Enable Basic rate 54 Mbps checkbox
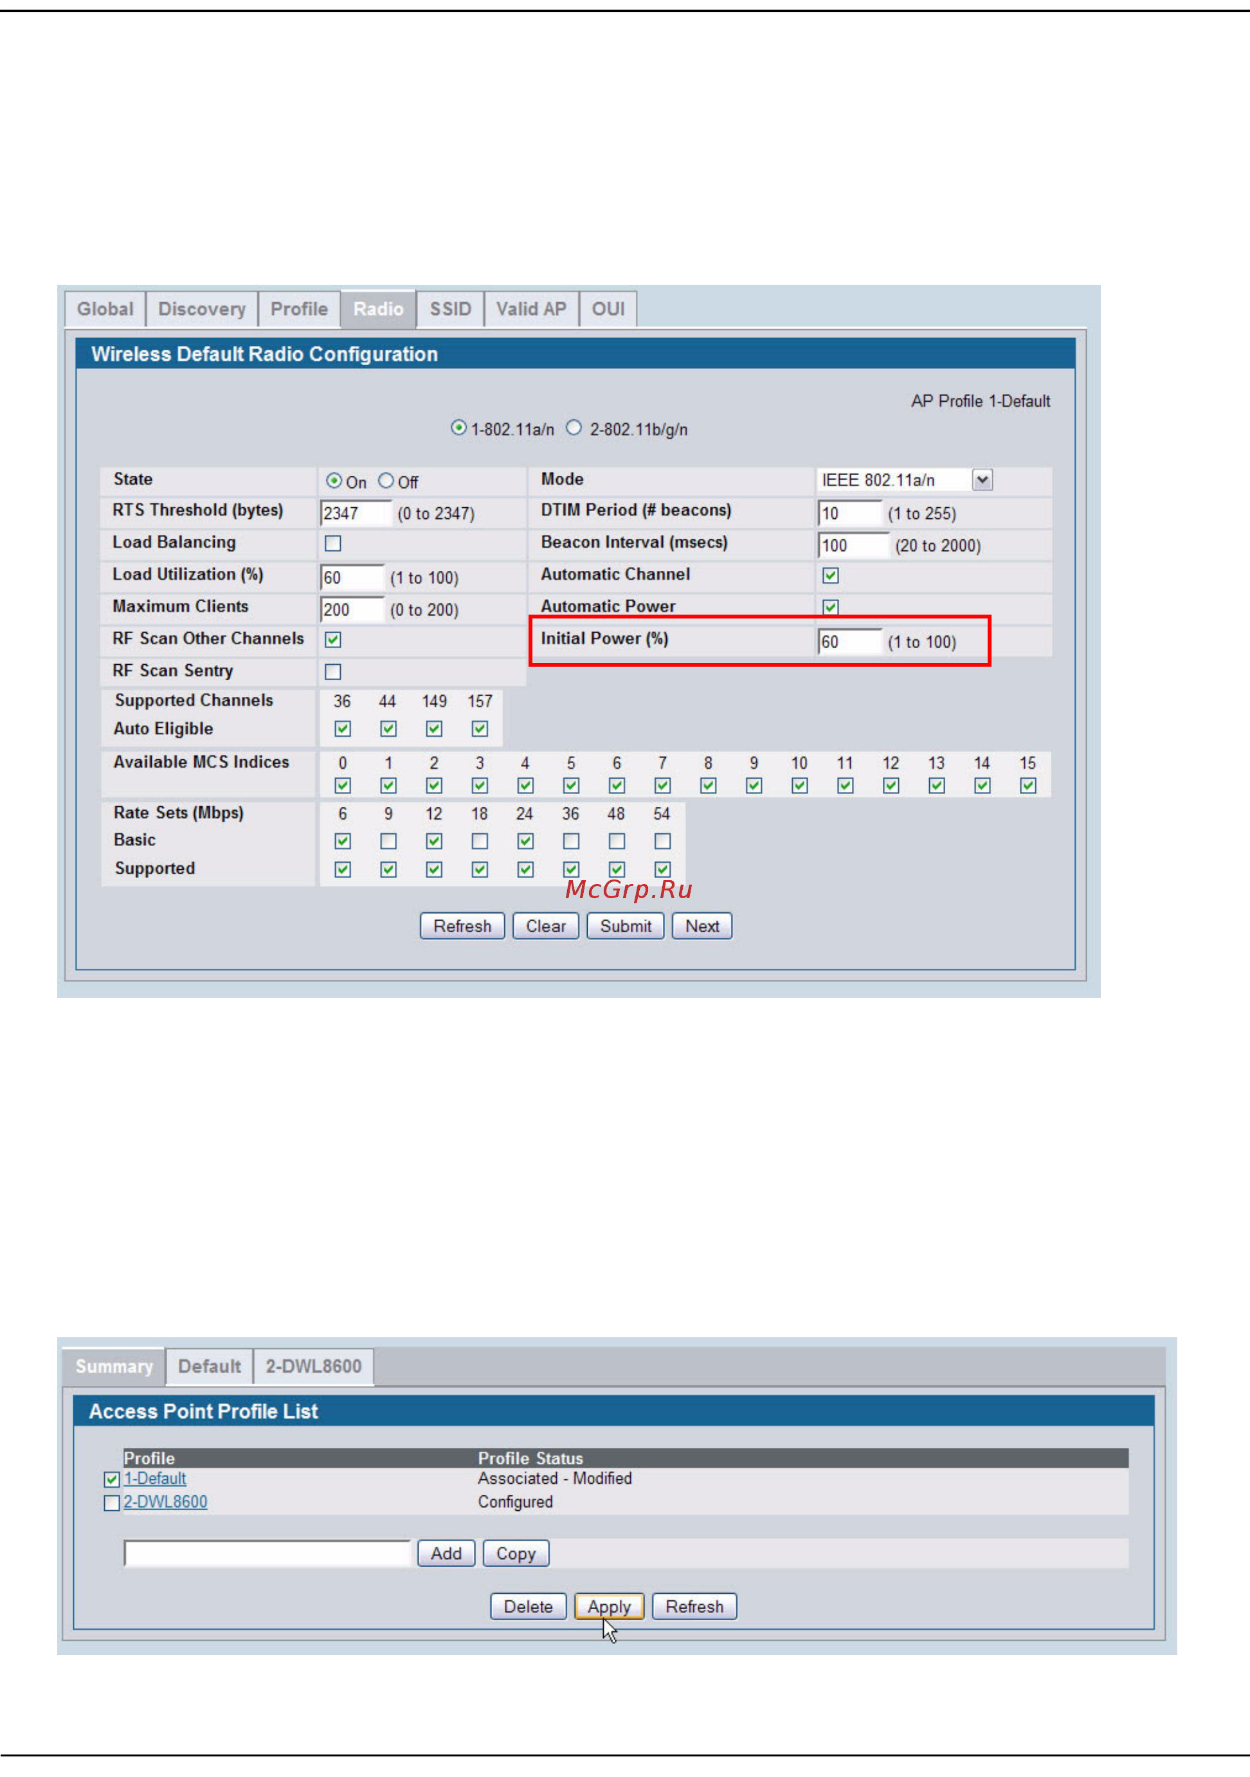Image resolution: width=1250 pixels, height=1777 pixels. pyautogui.click(x=662, y=840)
